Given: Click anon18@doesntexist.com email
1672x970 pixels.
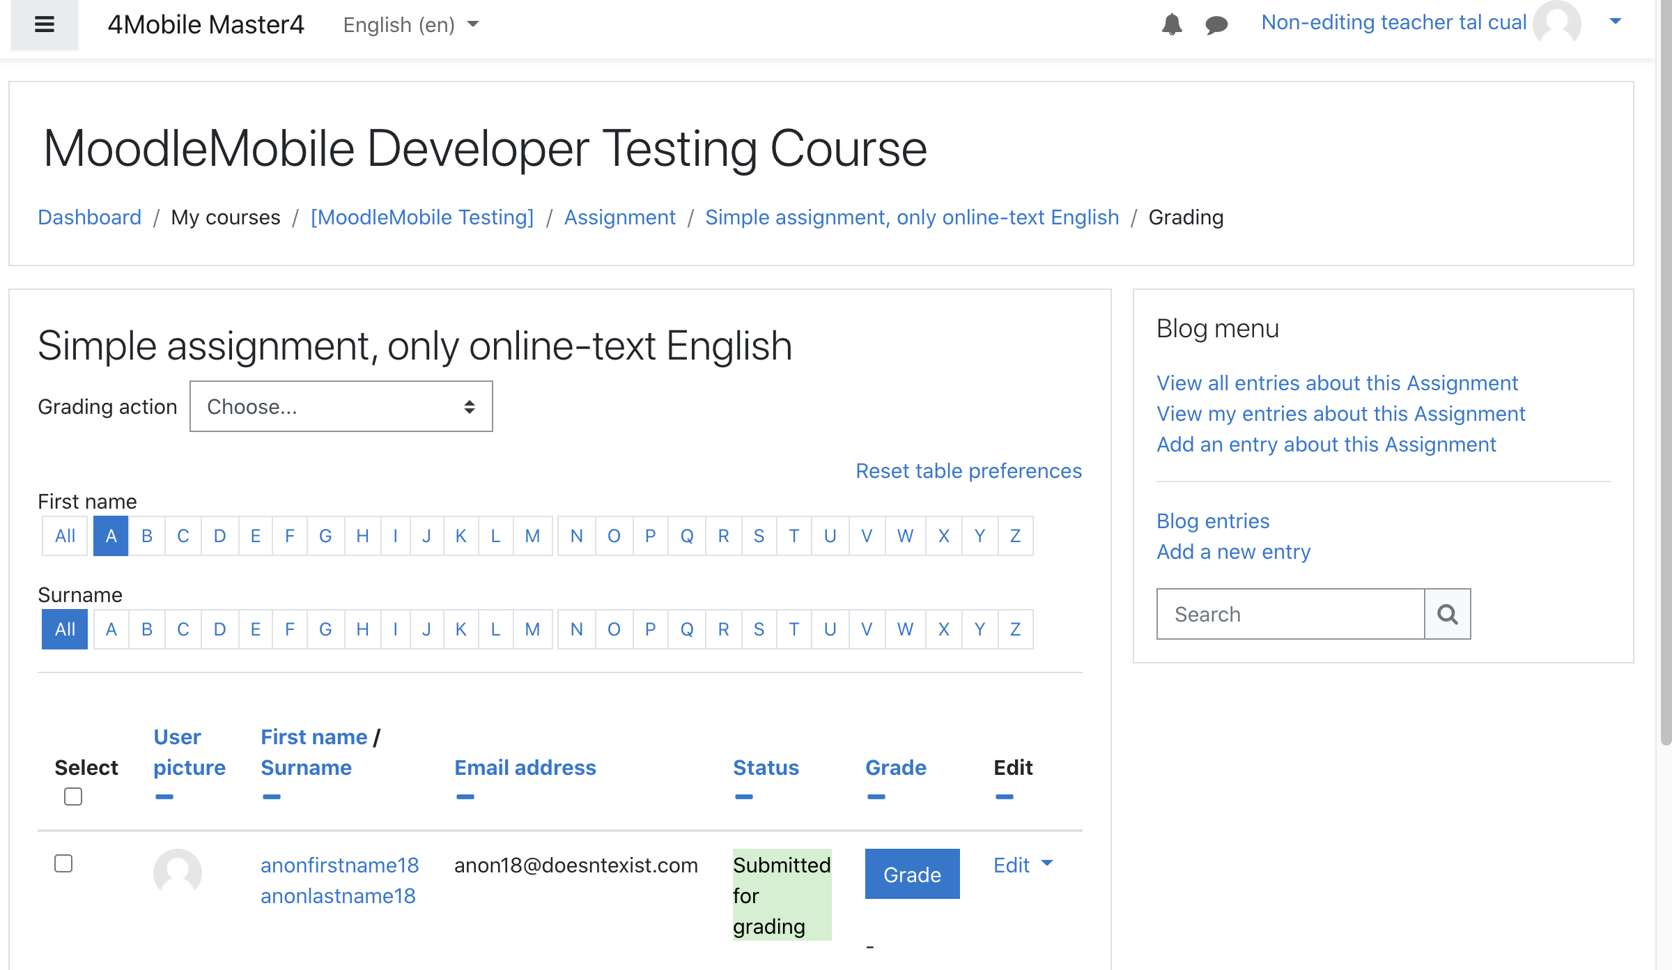Looking at the screenshot, I should (576, 865).
